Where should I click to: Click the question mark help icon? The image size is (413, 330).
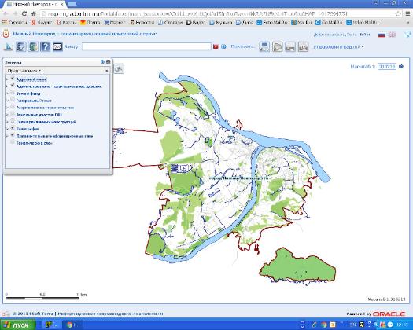click(46, 47)
